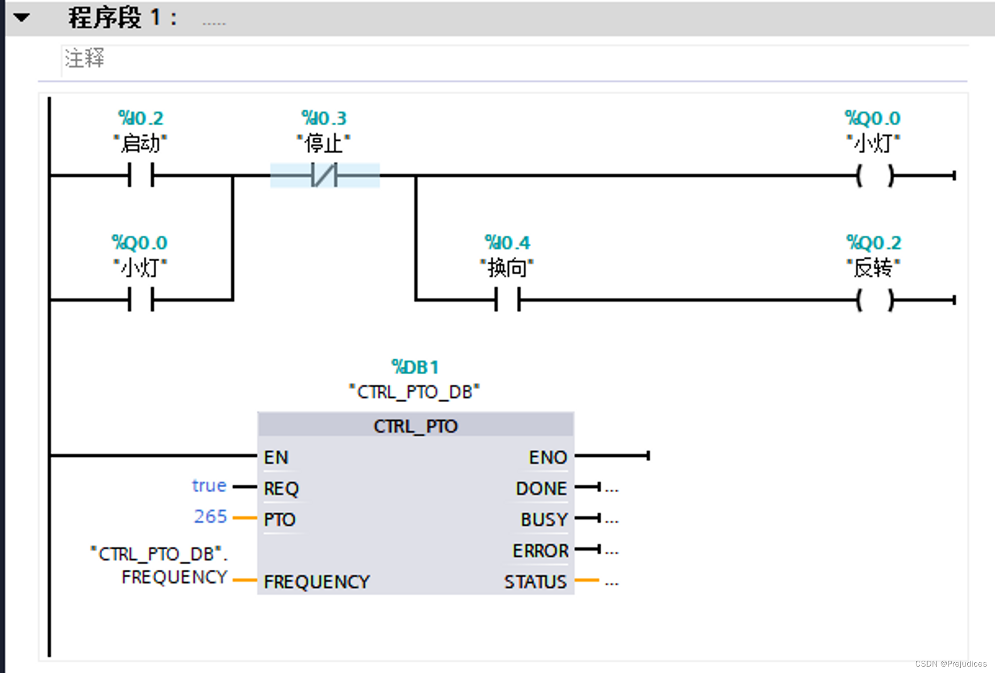The image size is (995, 673).
Task: Select the output coil %Q0.0 小灯
Action: point(875,175)
